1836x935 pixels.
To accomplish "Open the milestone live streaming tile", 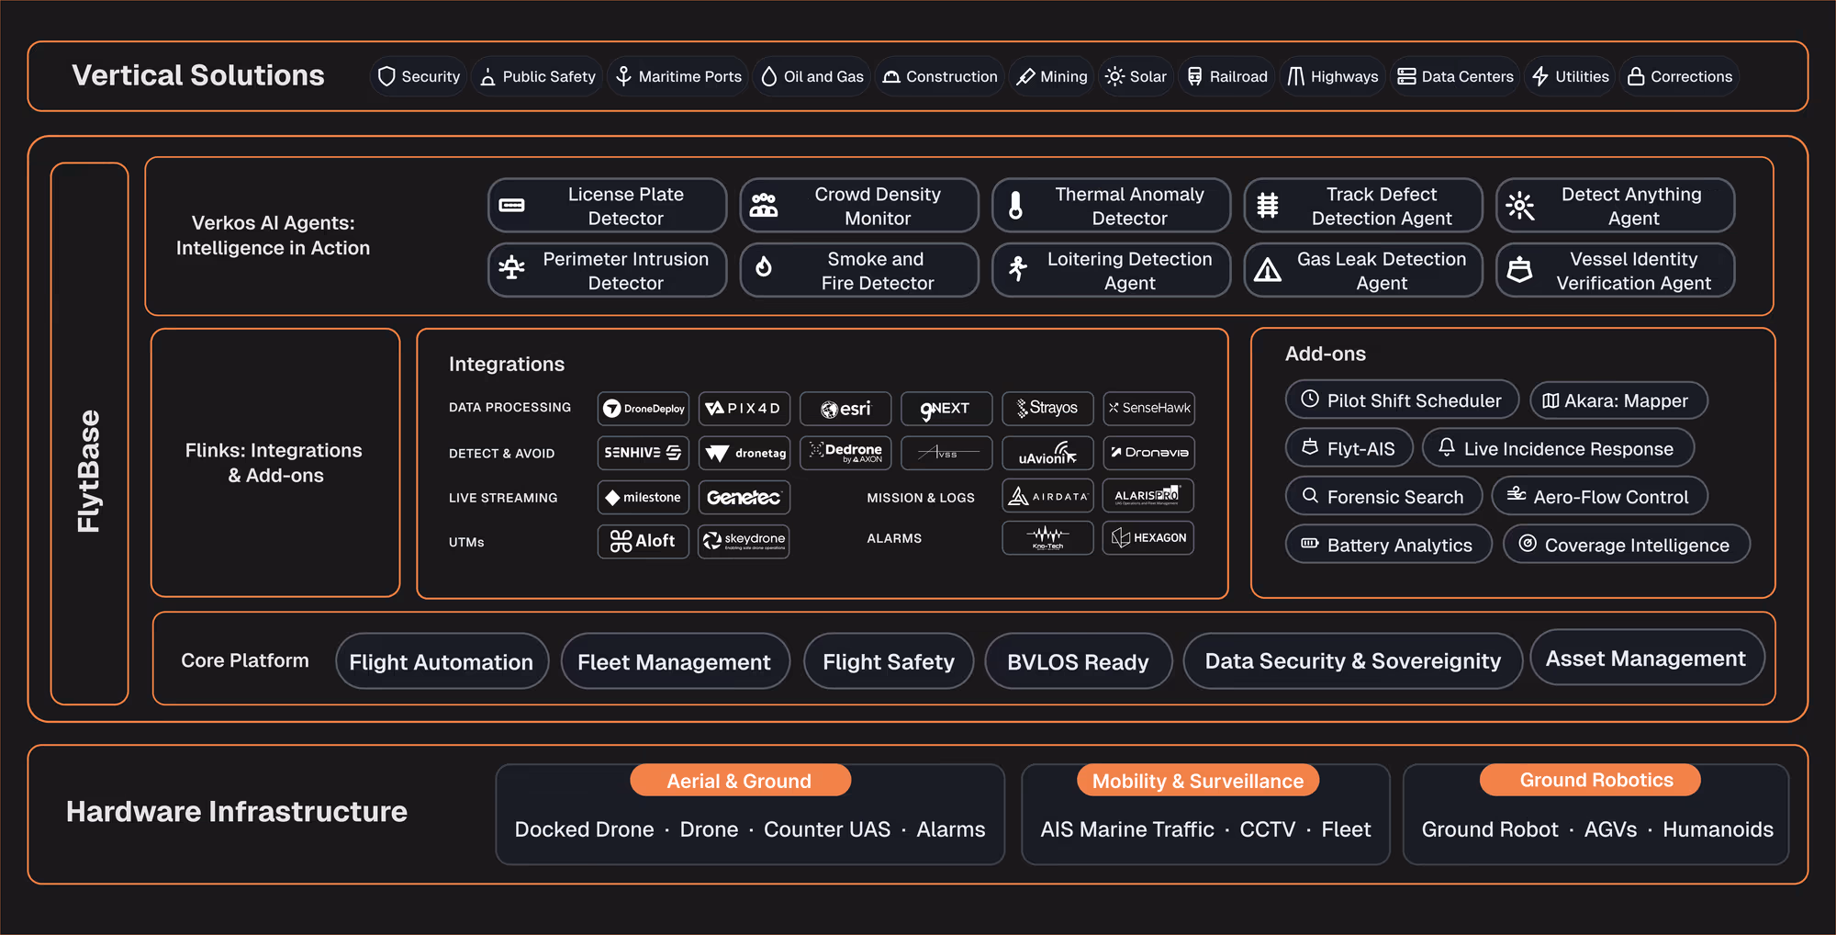I will pyautogui.click(x=644, y=497).
